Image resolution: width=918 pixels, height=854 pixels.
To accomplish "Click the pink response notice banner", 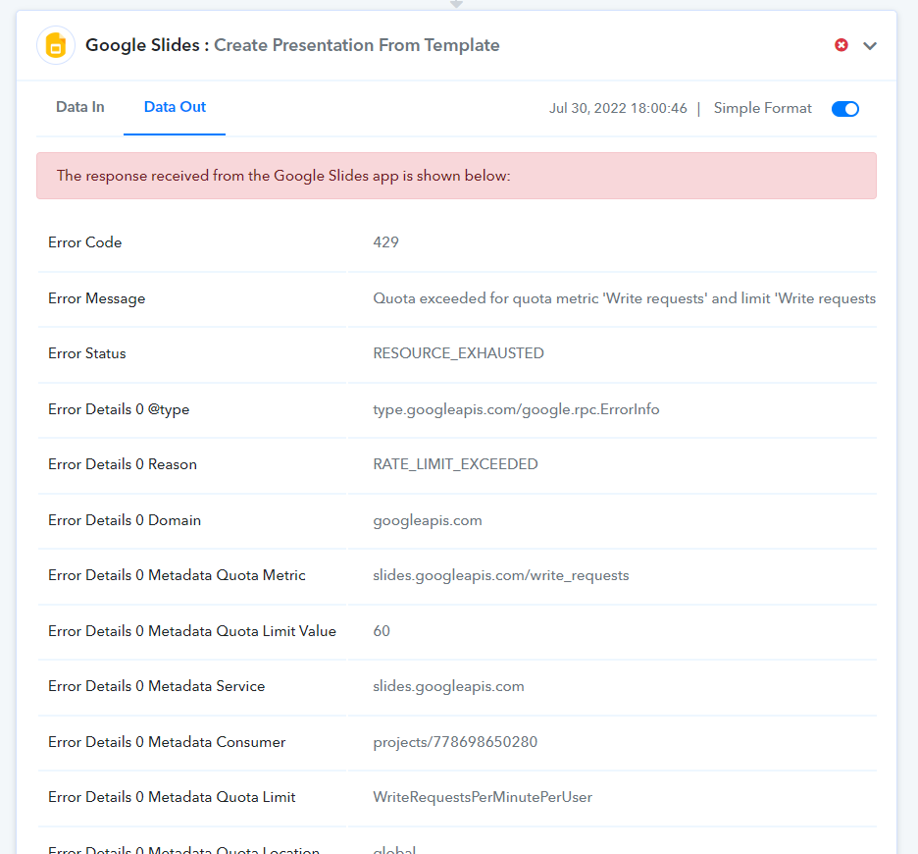I will [x=456, y=176].
